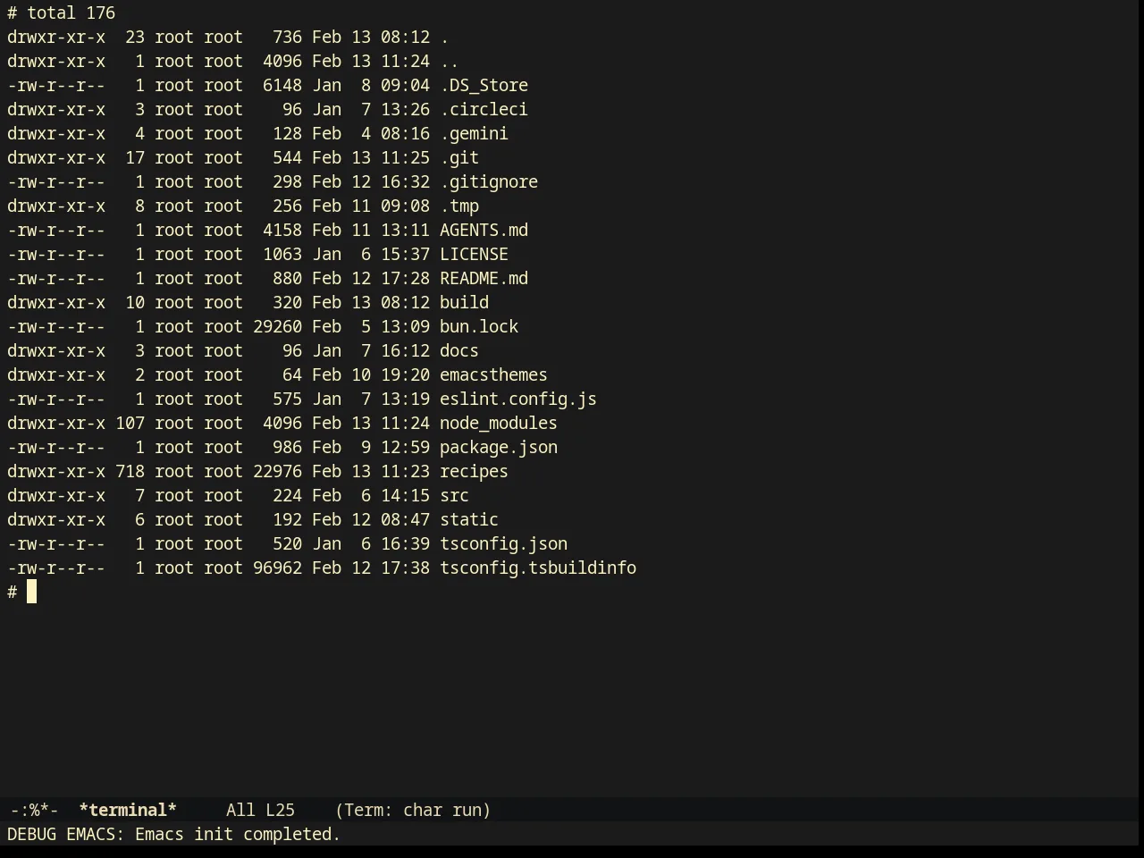The width and height of the screenshot is (1144, 858).
Task: Click the .tmp directory name
Action: pyautogui.click(x=459, y=206)
